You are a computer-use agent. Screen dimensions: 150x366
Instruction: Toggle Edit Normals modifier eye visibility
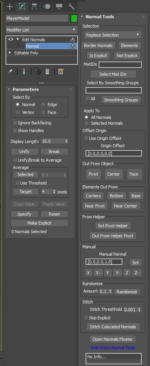click(x=11, y=40)
